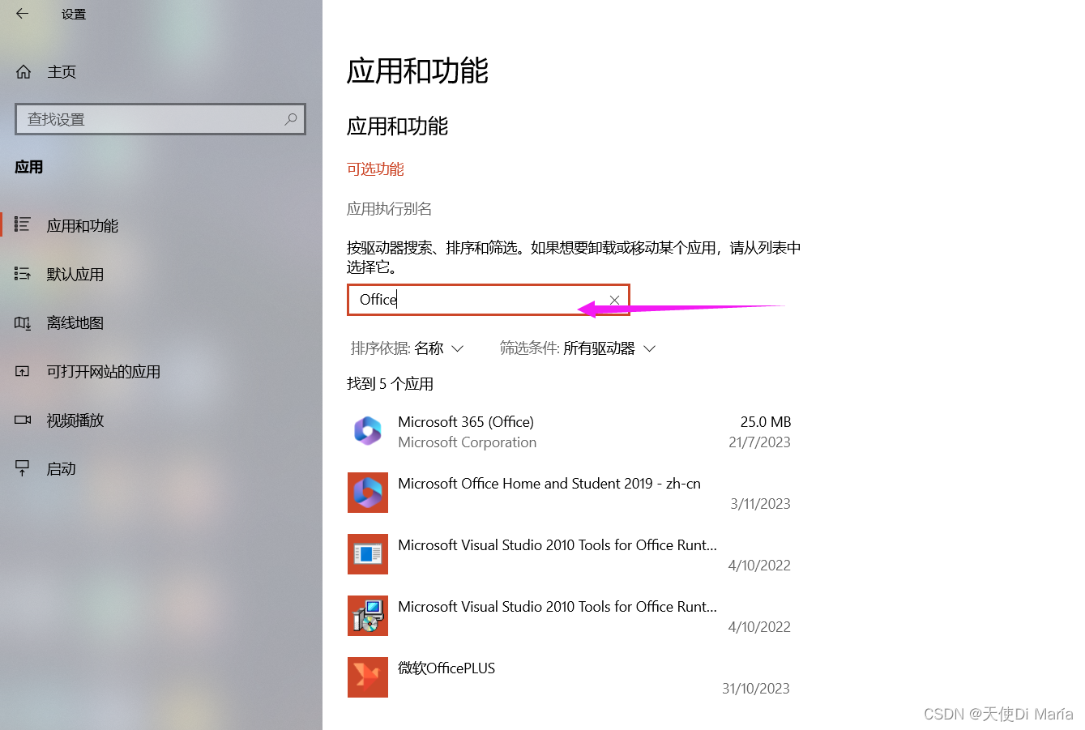1085x730 pixels.
Task: Click the Microsoft 365 (Office) app icon
Action: coord(368,431)
